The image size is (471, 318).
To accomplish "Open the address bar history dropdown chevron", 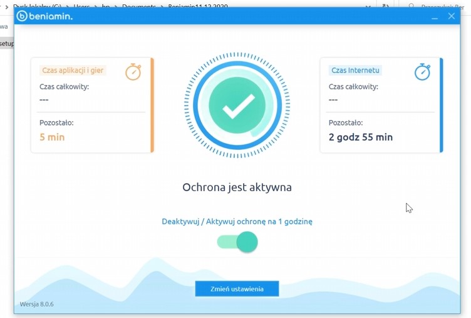I will [x=368, y=6].
